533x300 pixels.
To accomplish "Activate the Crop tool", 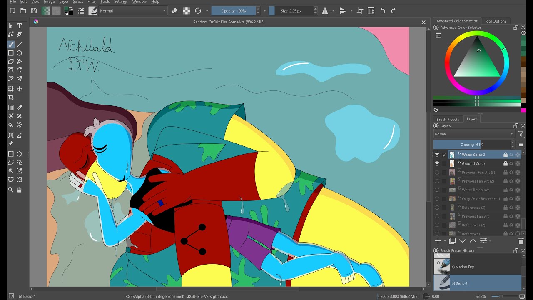I will (11, 97).
